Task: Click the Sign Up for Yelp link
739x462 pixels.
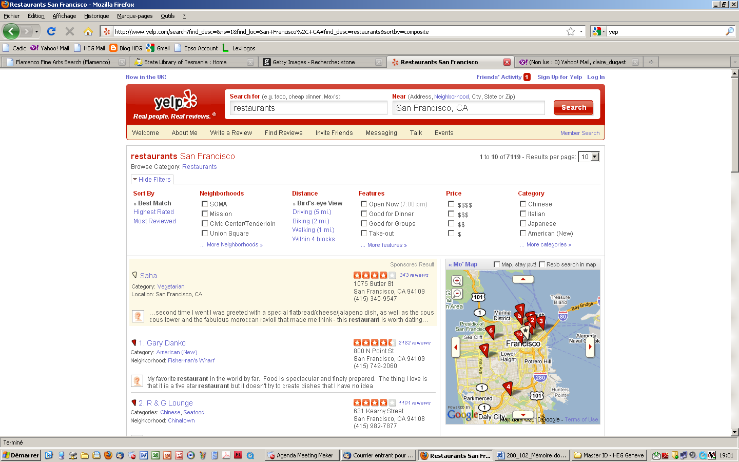Action: 559,77
